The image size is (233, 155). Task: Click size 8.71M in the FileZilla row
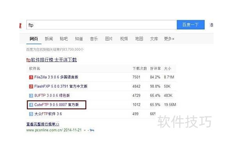169,77
